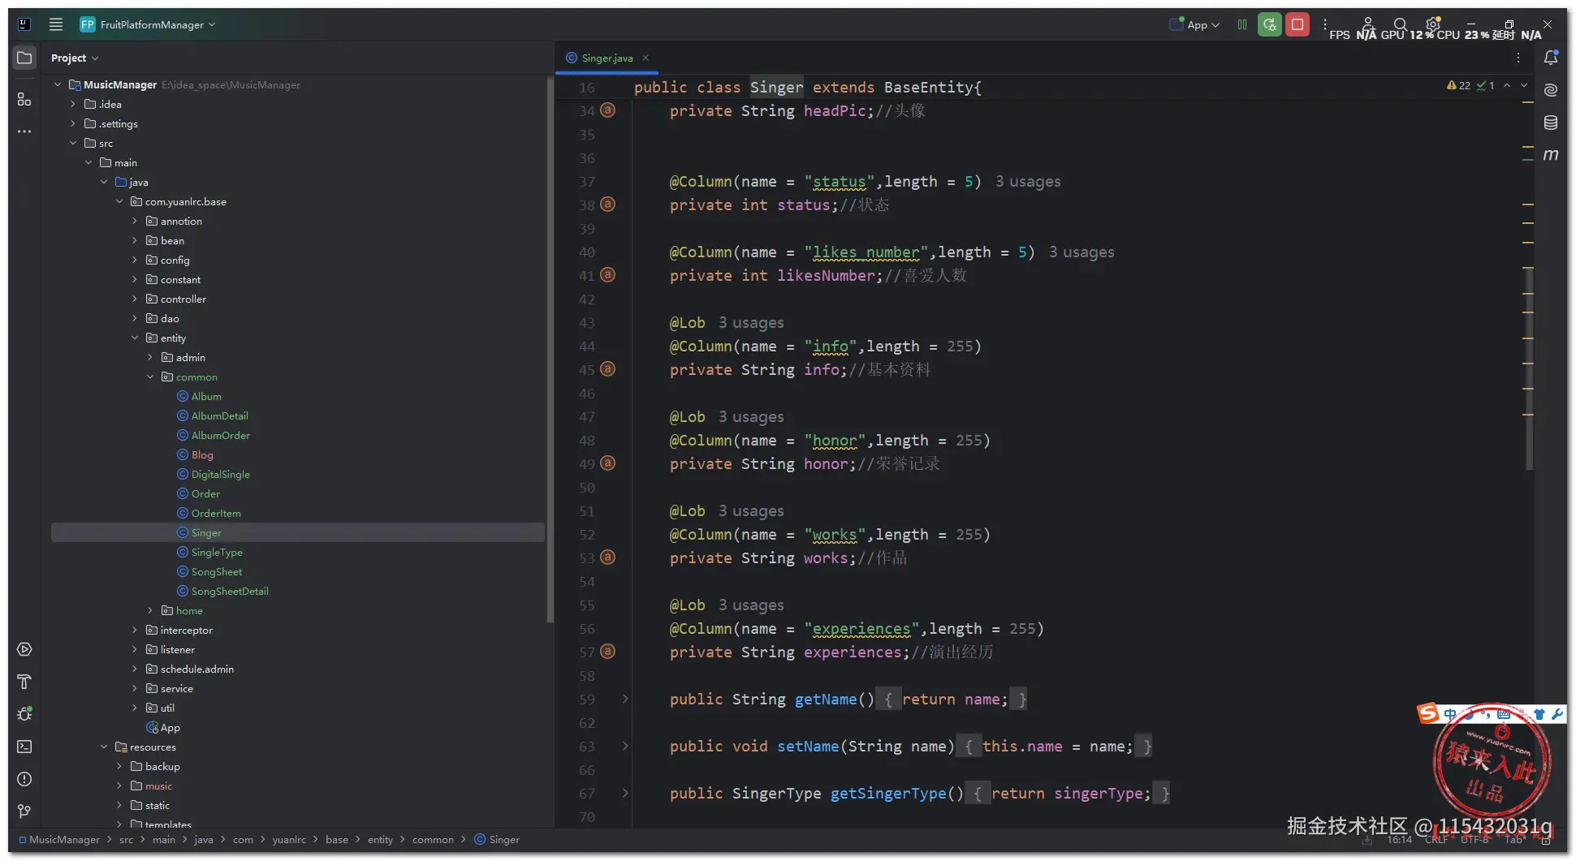Click the gutter icon on line 57
The height and width of the screenshot is (861, 1576).
click(607, 652)
